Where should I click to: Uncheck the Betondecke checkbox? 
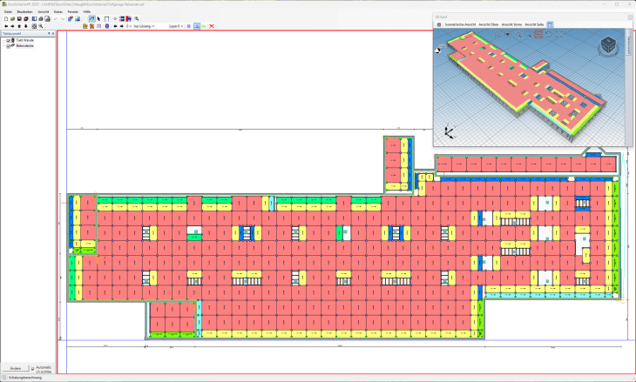pyautogui.click(x=9, y=45)
